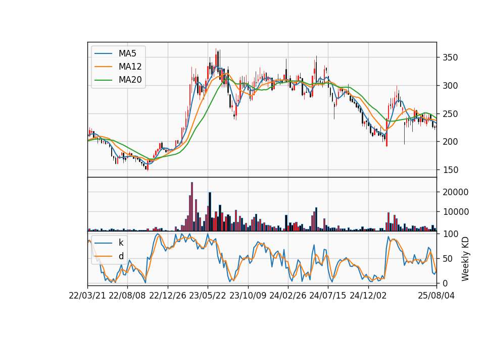
Task: Click the MA20 legend label
Action: (130, 80)
